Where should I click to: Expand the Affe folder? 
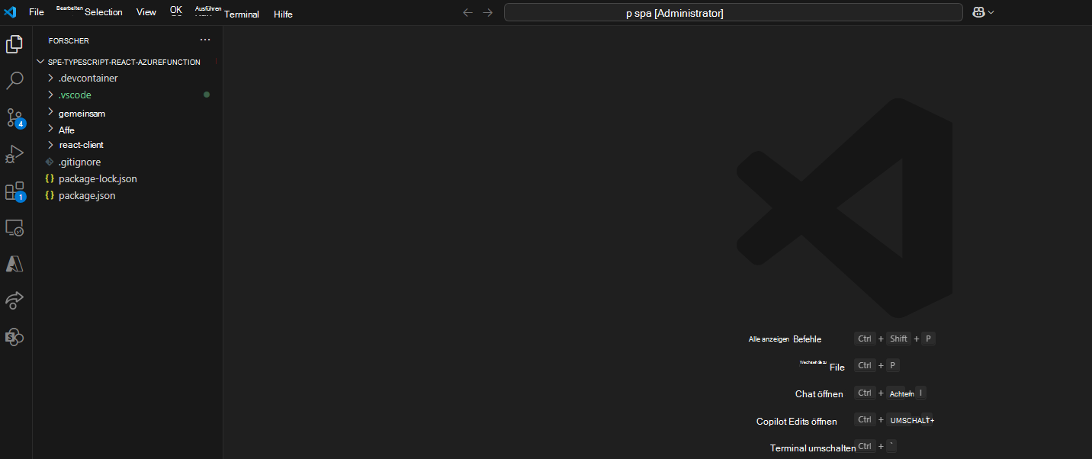coord(50,129)
